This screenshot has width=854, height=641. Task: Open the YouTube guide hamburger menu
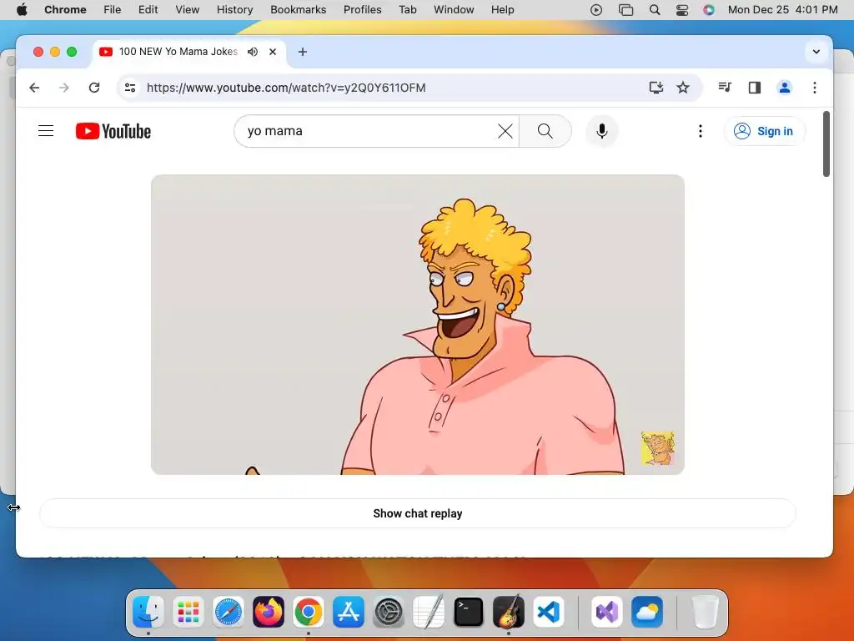coord(46,131)
